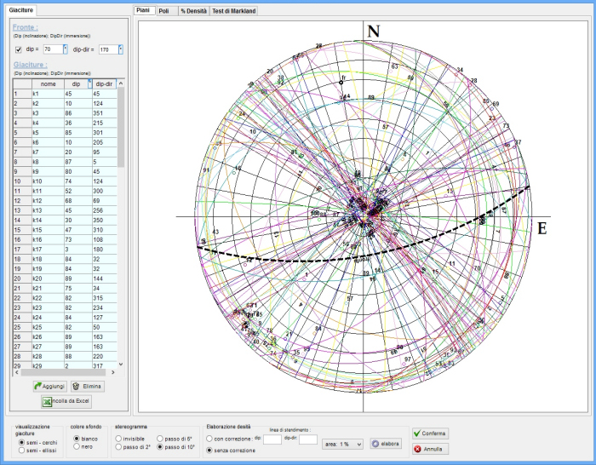Viewport: 596px width, 465px height.
Task: Click table scrollbar down arrow
Action: [x=121, y=365]
